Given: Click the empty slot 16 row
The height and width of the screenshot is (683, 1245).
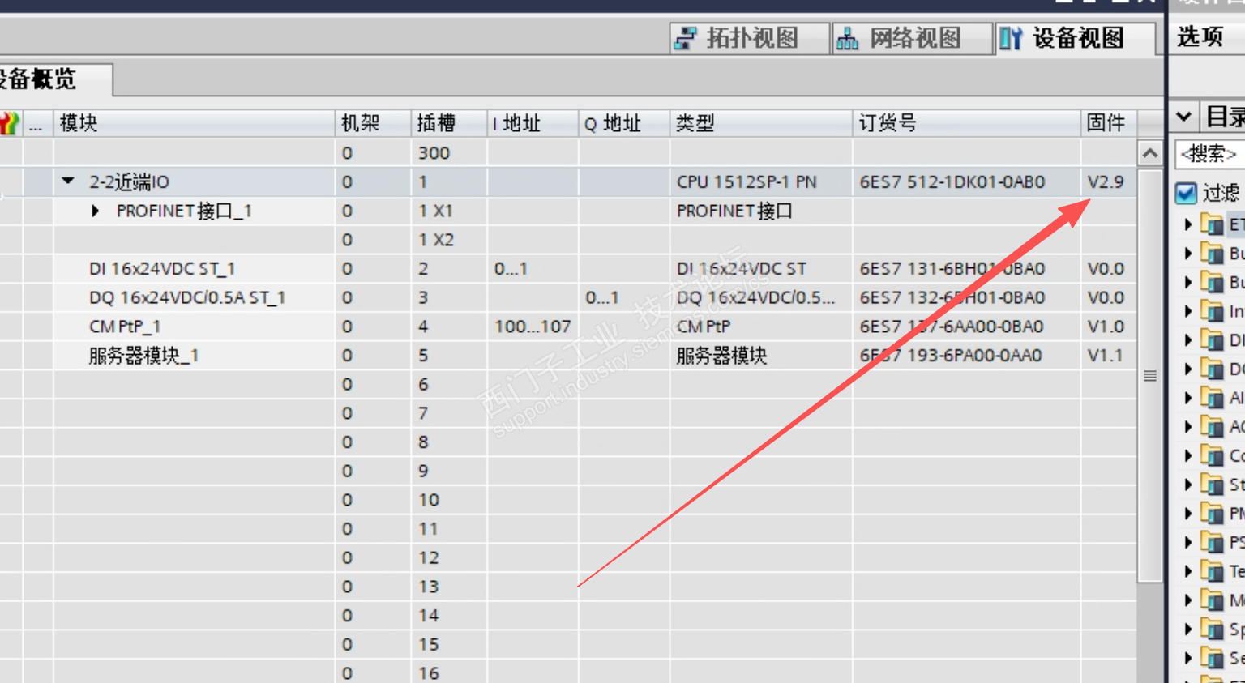Looking at the screenshot, I should point(567,673).
